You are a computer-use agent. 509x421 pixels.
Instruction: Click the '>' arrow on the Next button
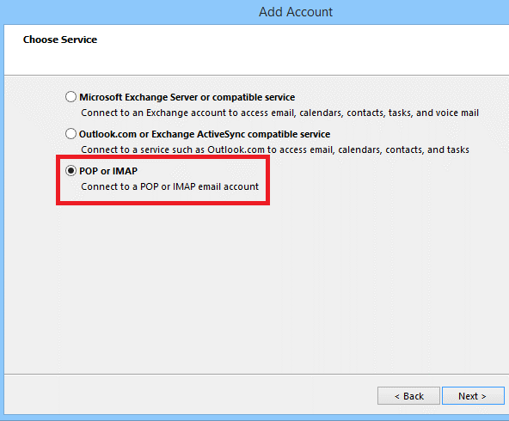coord(483,396)
